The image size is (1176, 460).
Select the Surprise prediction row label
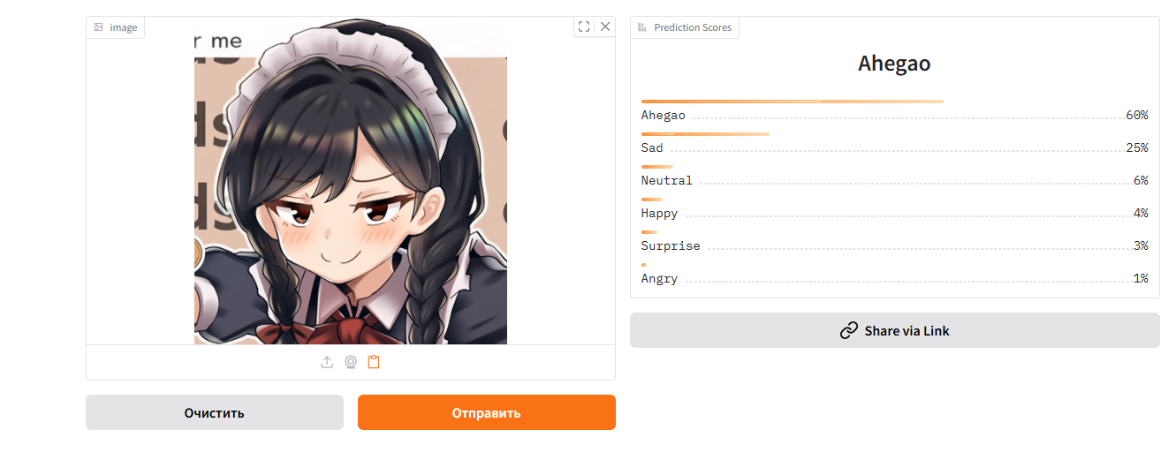[671, 245]
